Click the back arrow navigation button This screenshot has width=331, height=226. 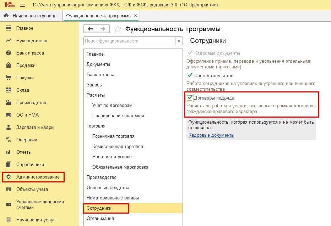click(90, 29)
